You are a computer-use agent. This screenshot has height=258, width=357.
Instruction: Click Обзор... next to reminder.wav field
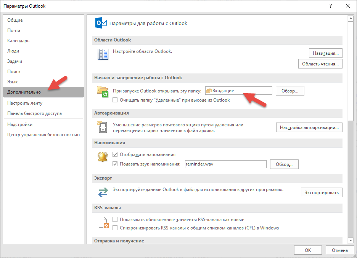284,164
